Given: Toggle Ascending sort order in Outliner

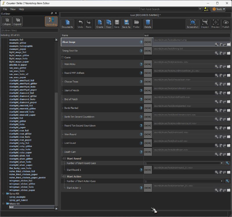Looking at the screenshot, I should pos(51,21).
